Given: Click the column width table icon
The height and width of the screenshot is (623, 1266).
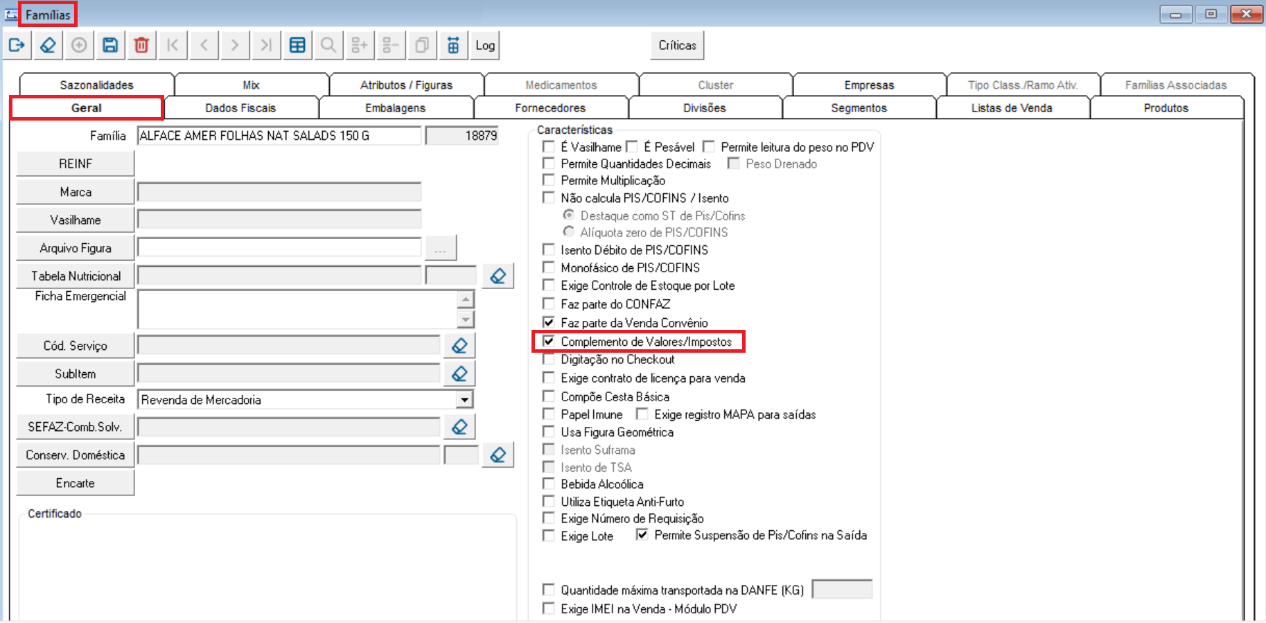Looking at the screenshot, I should pyautogui.click(x=453, y=46).
